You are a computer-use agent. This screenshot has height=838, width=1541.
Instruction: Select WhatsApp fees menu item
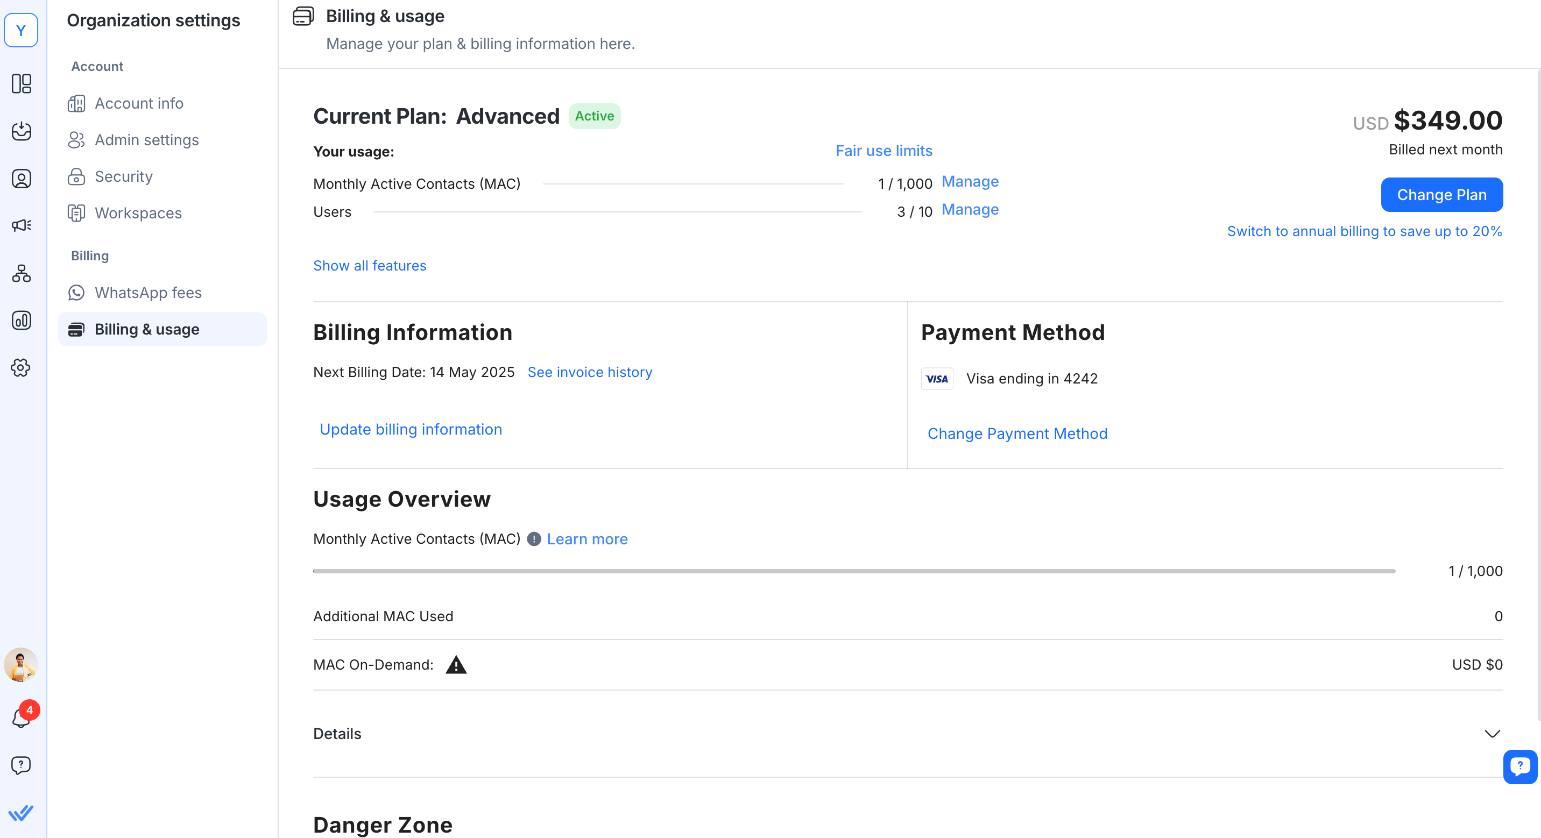click(x=148, y=293)
